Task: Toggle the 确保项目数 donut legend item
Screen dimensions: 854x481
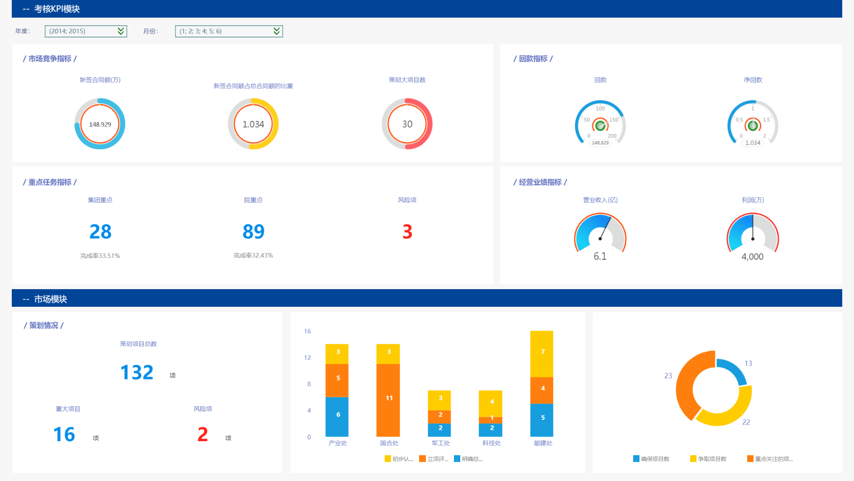Action: 651,459
